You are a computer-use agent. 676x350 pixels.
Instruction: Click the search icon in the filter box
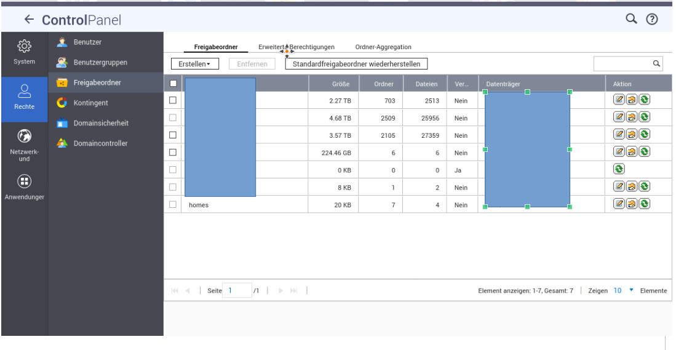656,63
